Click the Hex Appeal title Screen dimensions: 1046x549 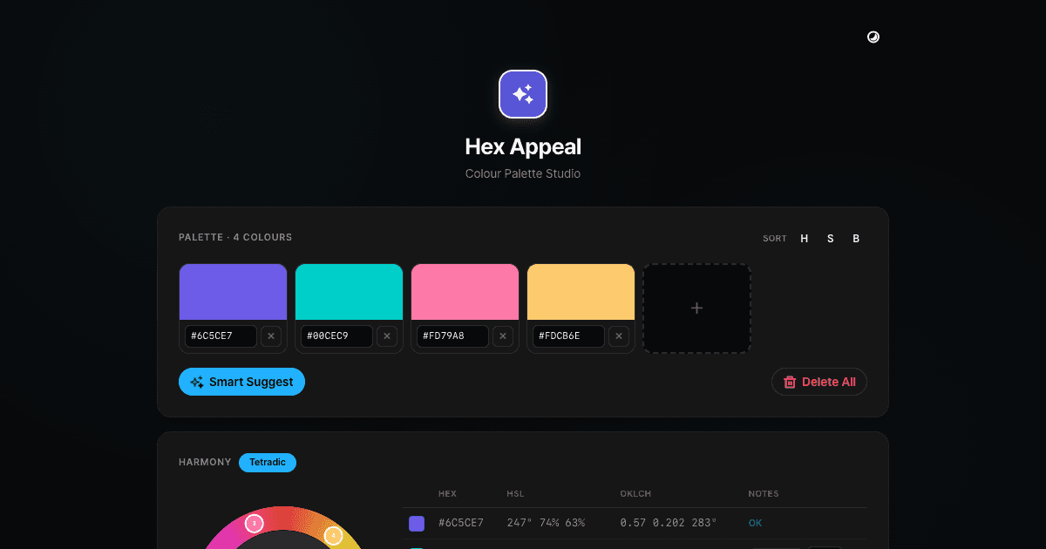point(523,146)
